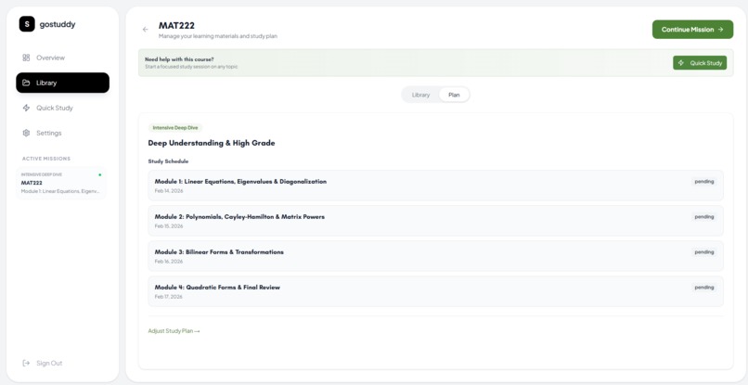This screenshot has height=385, width=748.
Task: Open Module 3: Bilinear Forms & Transformations
Action: click(x=435, y=256)
